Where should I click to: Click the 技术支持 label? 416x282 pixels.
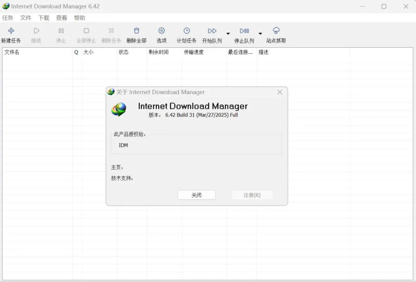[x=122, y=178]
